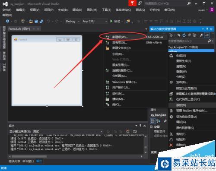
Task: Click the Output horizontal scrollbar thumb
Action: 29,156
